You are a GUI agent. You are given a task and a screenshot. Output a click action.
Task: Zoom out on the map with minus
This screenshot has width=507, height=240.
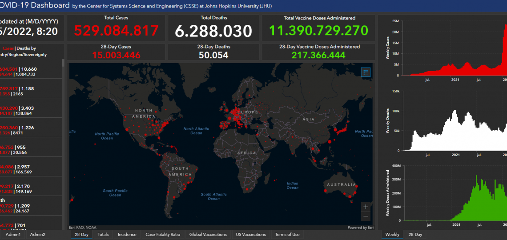[x=366, y=216]
